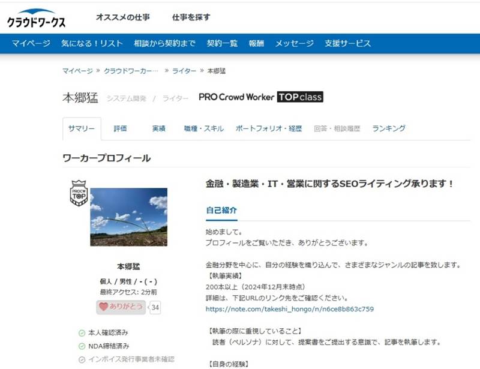Click the PRO Crowd Worker TOPclass badge
This screenshot has height=369, width=480.
[x=261, y=97]
